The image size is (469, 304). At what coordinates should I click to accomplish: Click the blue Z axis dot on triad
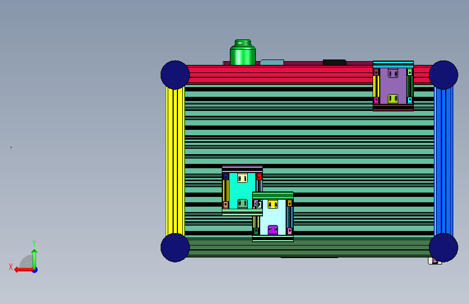click(35, 270)
